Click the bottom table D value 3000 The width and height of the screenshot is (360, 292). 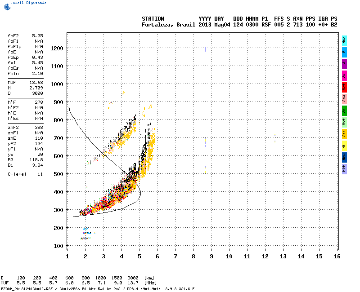tap(133, 278)
